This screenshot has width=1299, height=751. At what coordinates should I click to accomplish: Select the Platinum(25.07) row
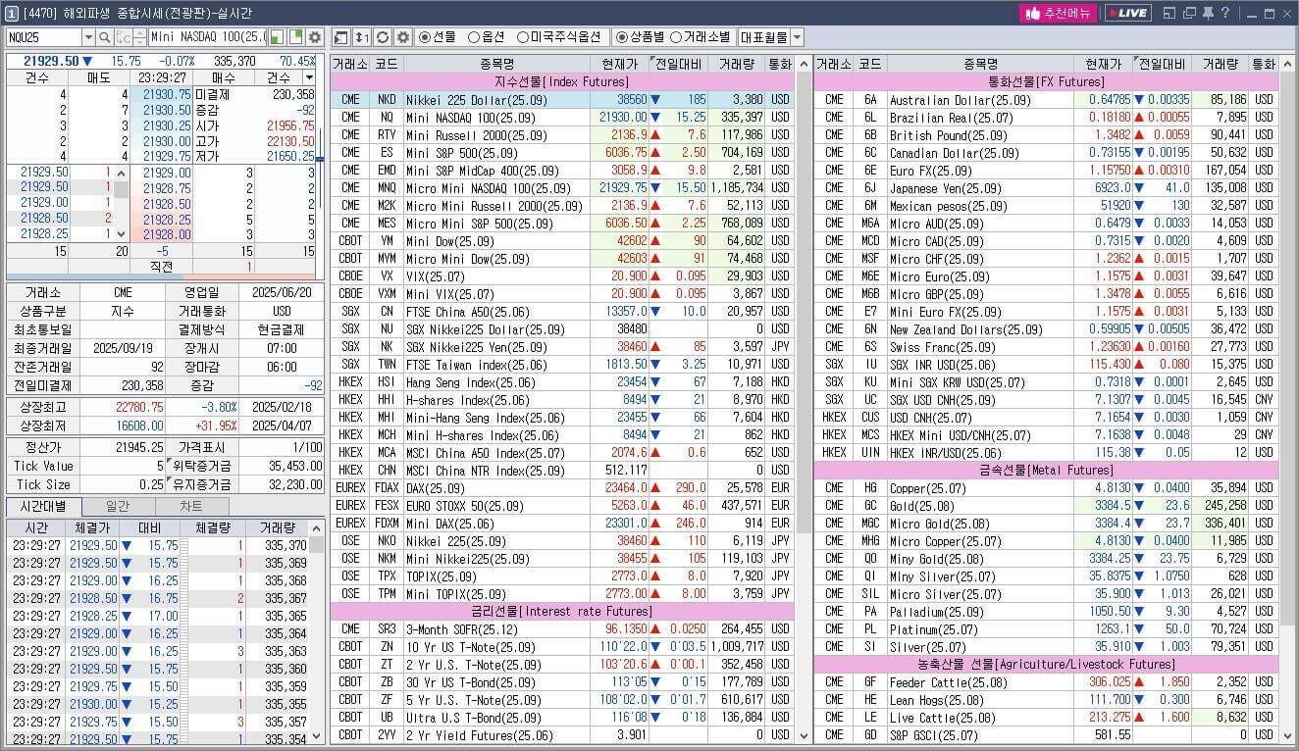[x=1046, y=628]
